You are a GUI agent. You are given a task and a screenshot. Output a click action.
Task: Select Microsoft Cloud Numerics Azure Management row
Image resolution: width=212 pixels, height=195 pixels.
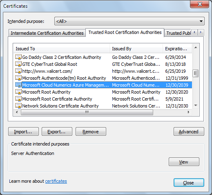(x=103, y=85)
